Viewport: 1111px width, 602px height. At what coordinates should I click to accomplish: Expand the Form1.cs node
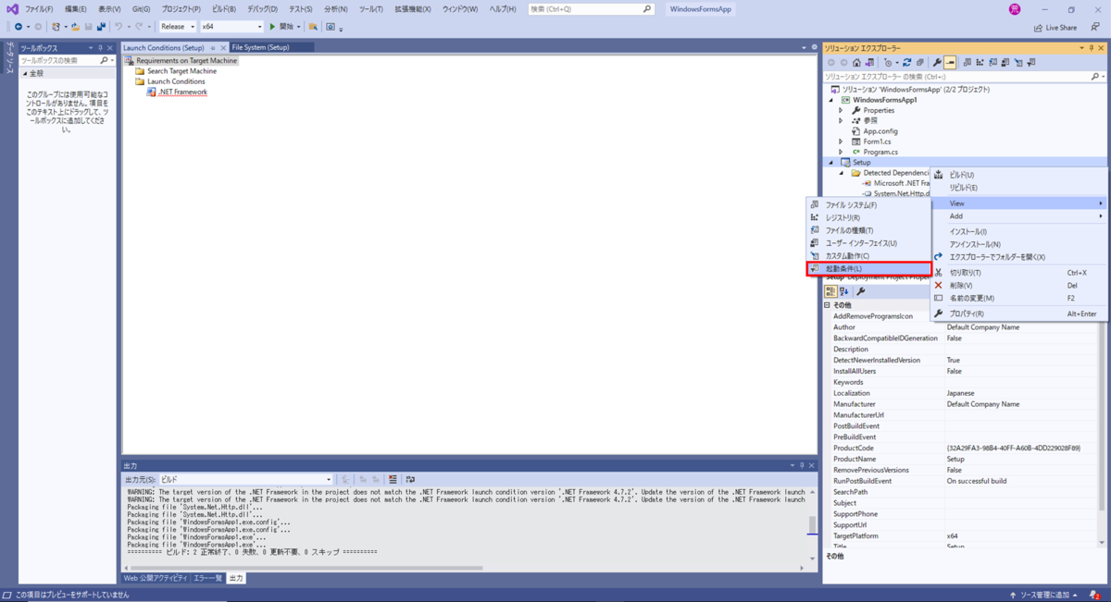tap(841, 141)
